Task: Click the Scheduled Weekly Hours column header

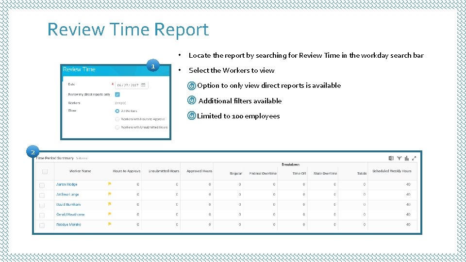Action: (x=392, y=171)
